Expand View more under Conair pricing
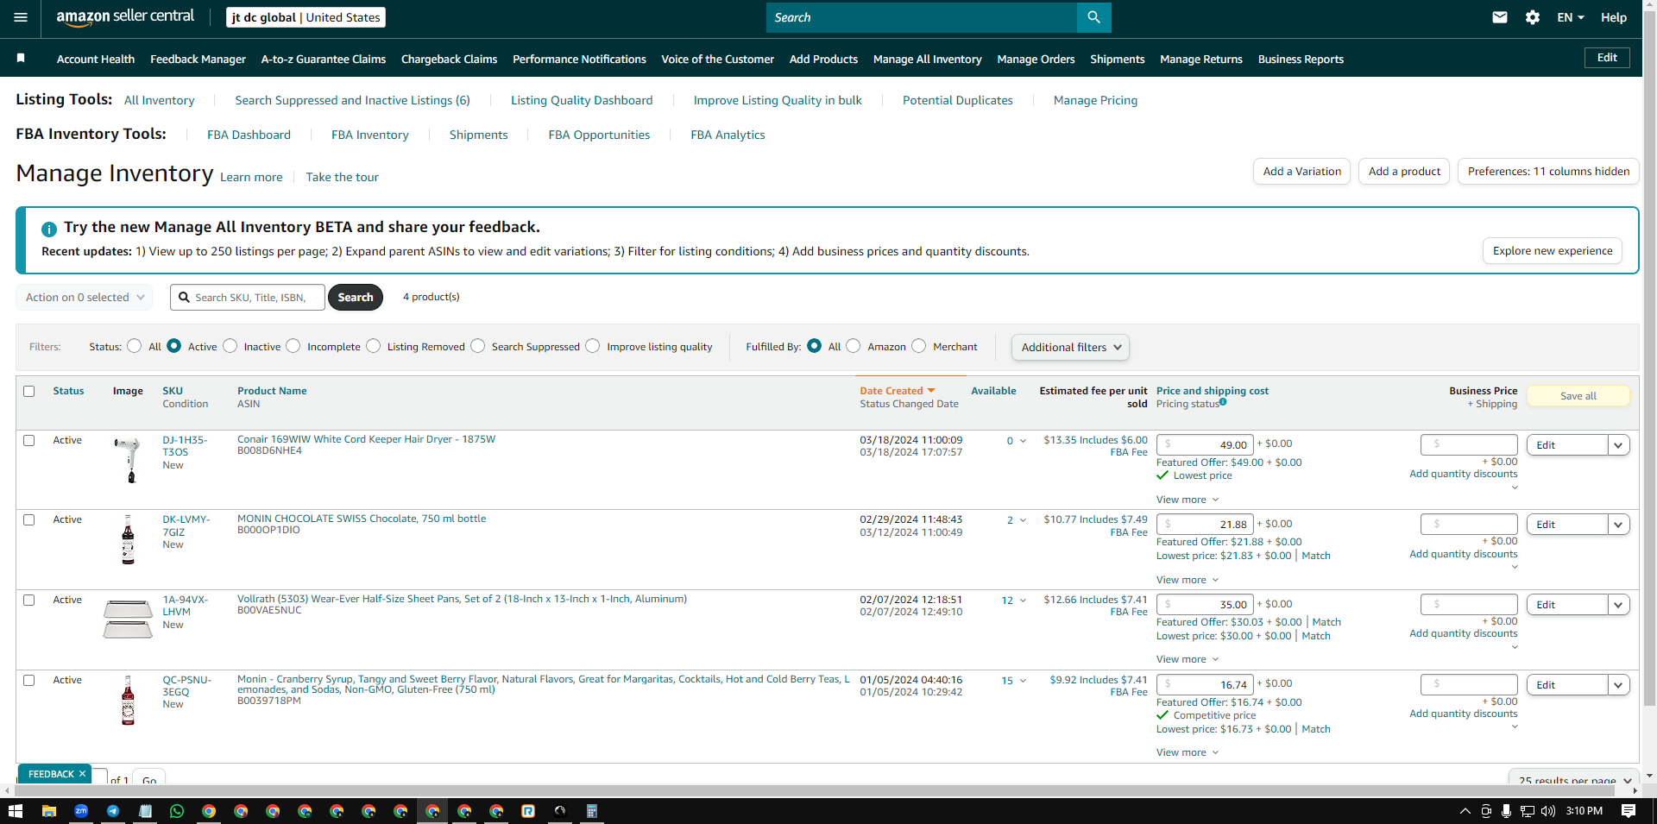Screen dimensions: 1657x824 tap(1188, 500)
